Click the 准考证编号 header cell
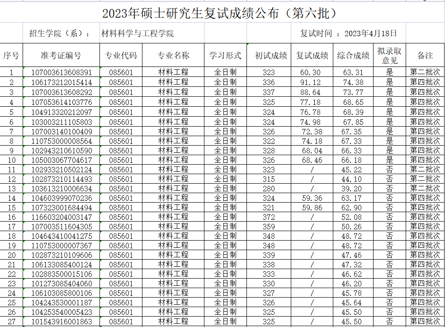Viewport: 445px width, 327px height. coord(61,56)
